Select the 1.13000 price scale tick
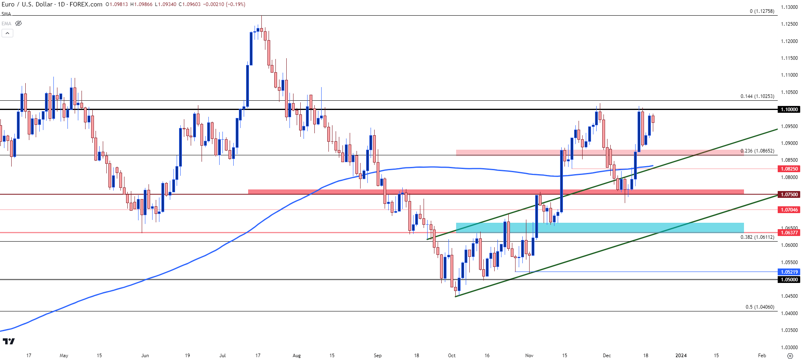The width and height of the screenshot is (801, 360). [789, 7]
